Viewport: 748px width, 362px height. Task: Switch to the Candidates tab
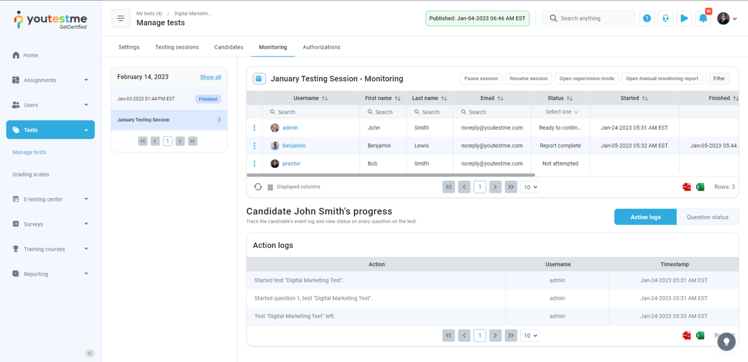click(x=228, y=47)
